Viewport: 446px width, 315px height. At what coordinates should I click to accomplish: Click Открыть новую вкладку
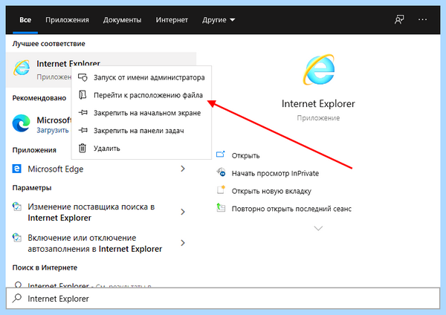(271, 191)
